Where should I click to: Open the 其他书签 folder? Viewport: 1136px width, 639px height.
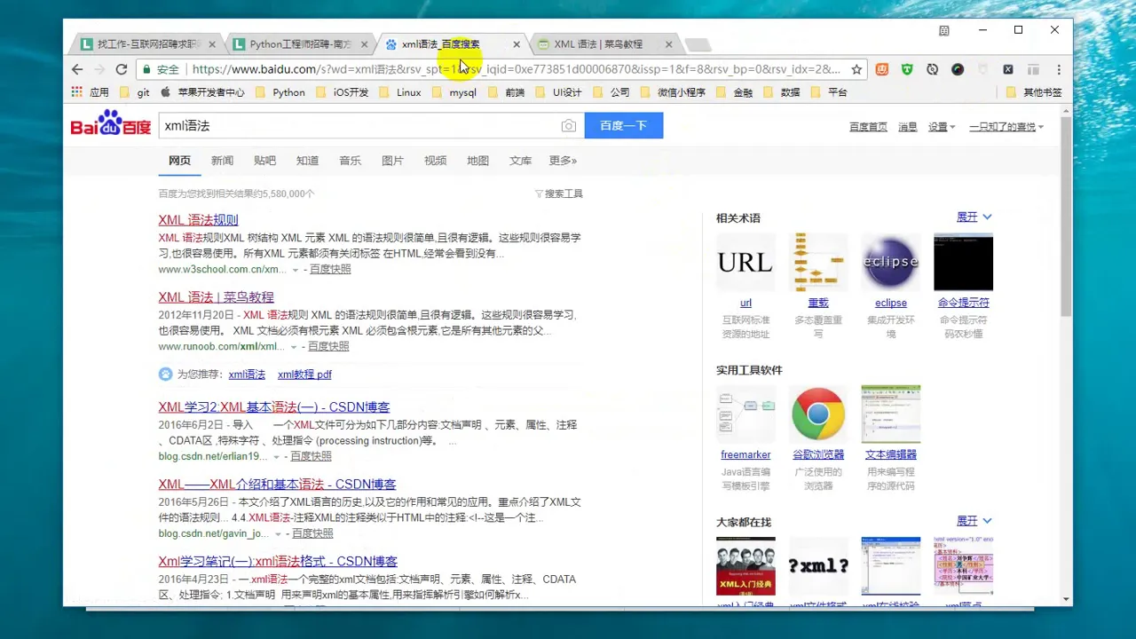click(1034, 92)
